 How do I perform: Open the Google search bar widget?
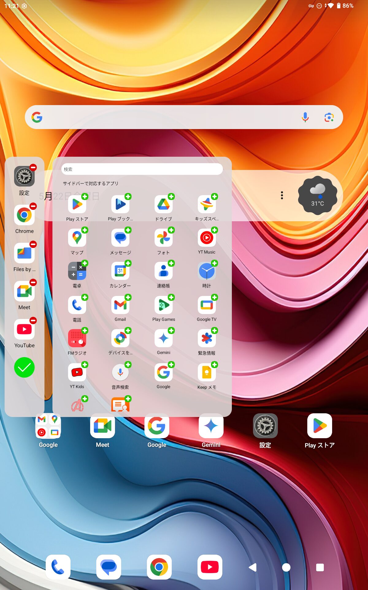click(184, 117)
